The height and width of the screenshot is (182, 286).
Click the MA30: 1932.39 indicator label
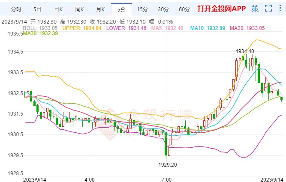click(40, 33)
